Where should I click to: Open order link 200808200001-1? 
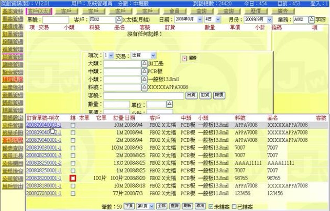click(43, 179)
